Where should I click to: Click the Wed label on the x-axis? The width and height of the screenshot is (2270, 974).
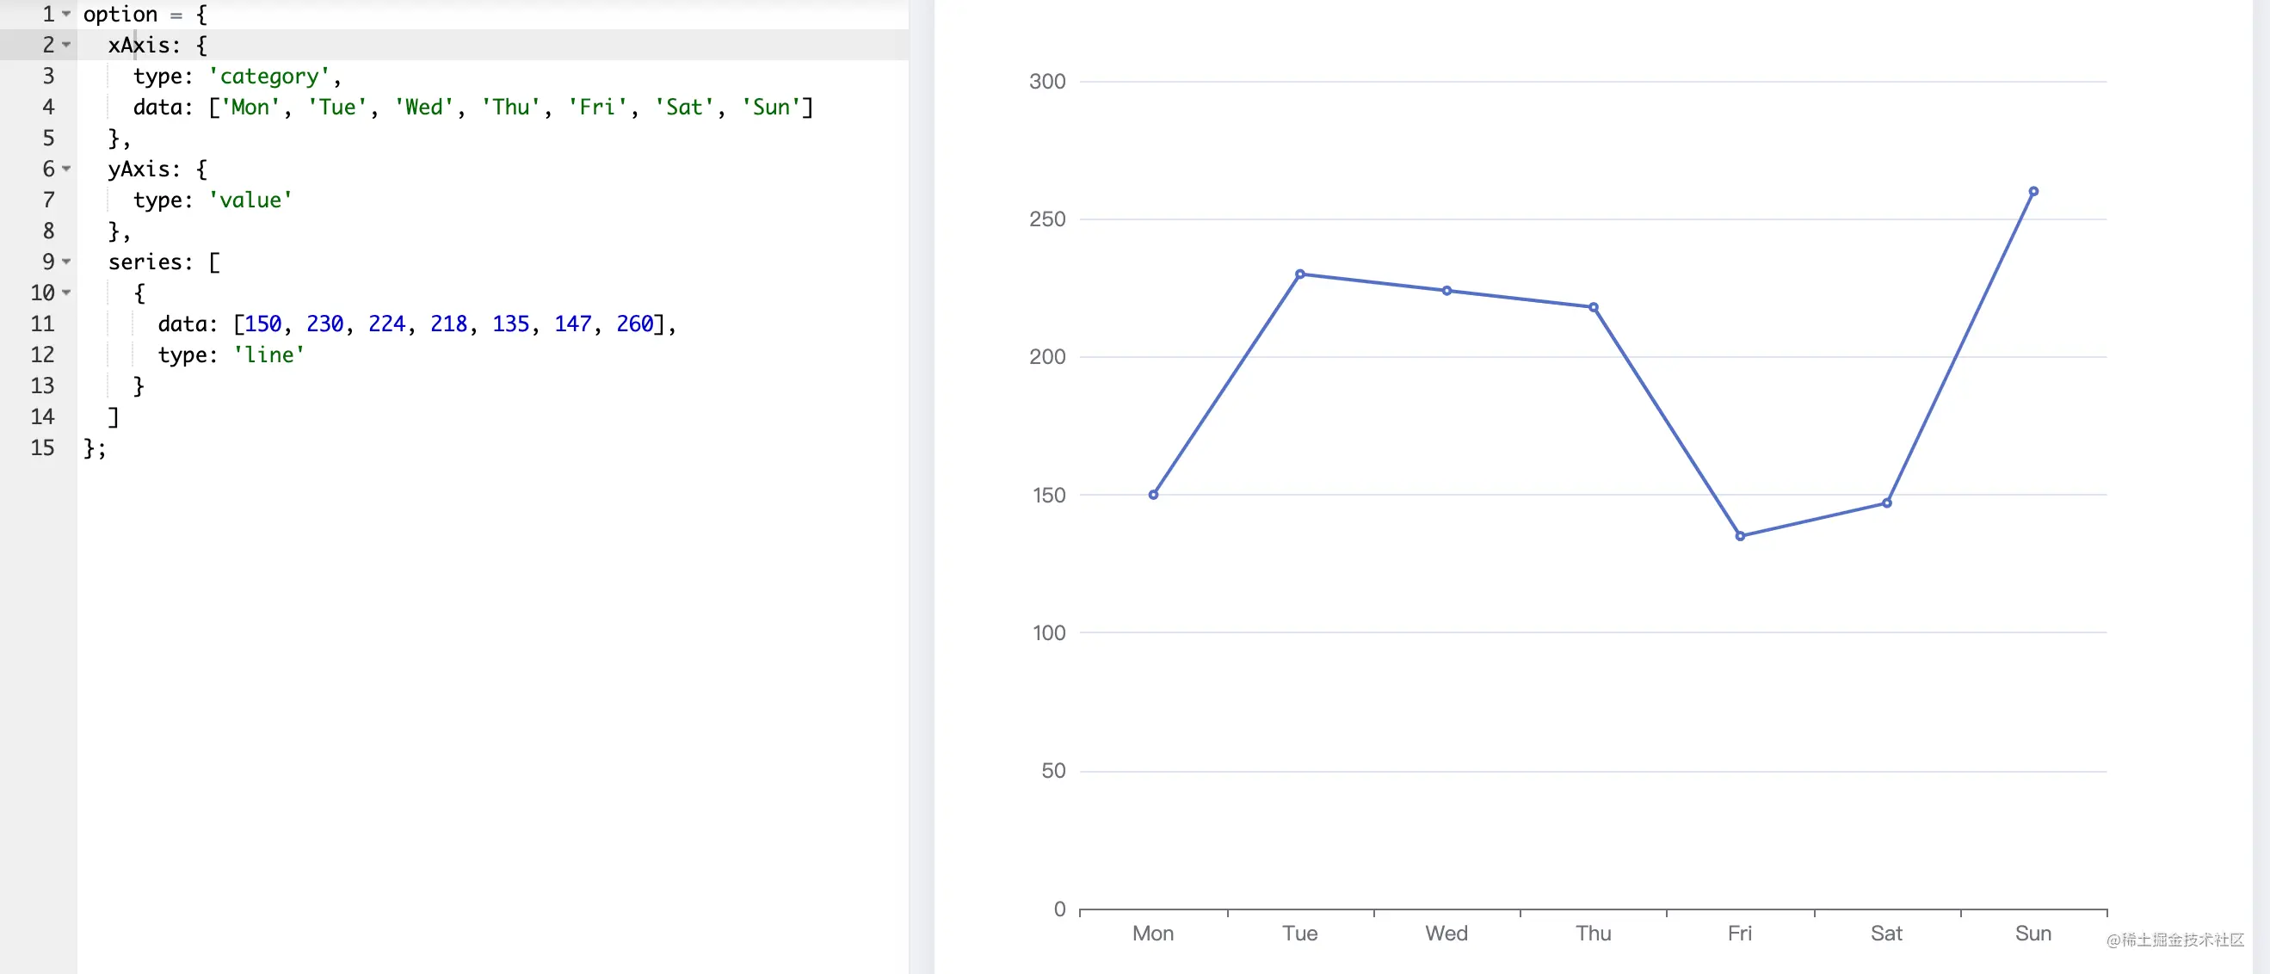tap(1446, 934)
